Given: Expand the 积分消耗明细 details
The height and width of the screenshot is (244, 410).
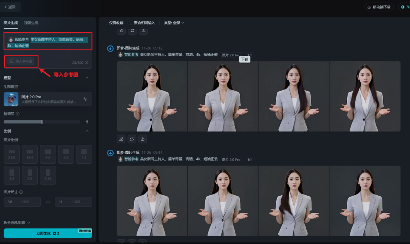Looking at the screenshot, I should point(17,222).
